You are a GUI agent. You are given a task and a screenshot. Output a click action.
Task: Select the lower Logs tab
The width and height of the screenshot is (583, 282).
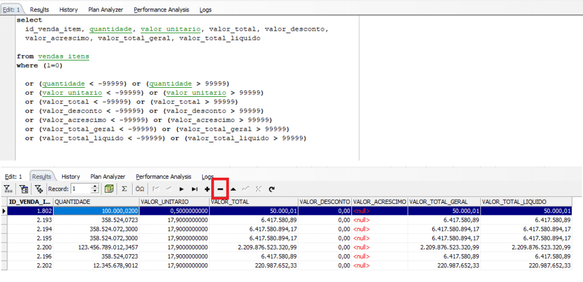[x=208, y=177]
